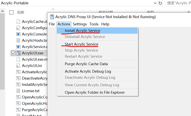Open the Help menu
Screen dimensions: 191x116
(x=105, y=24)
